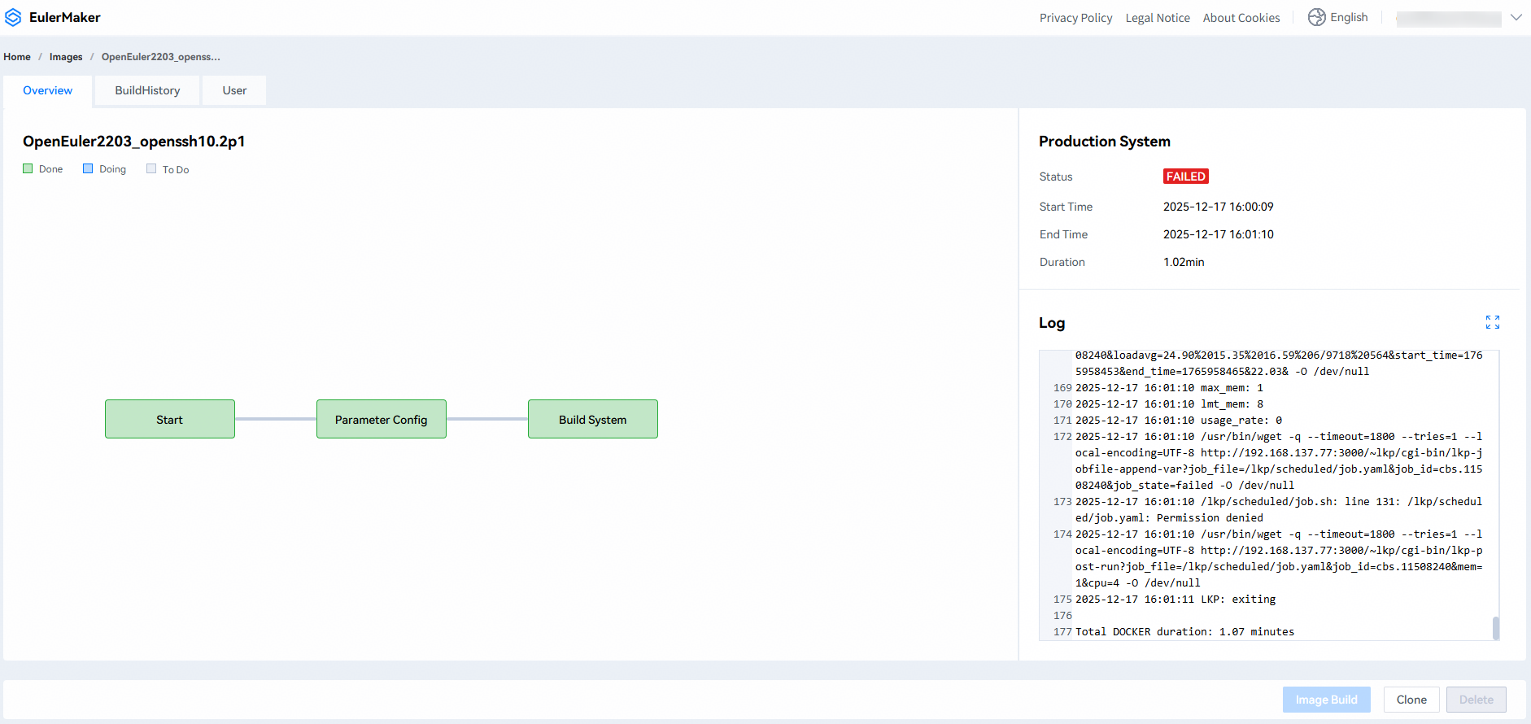This screenshot has height=724, width=1531.
Task: Click log line 171 usage_rate: 0
Action: (x=1179, y=421)
